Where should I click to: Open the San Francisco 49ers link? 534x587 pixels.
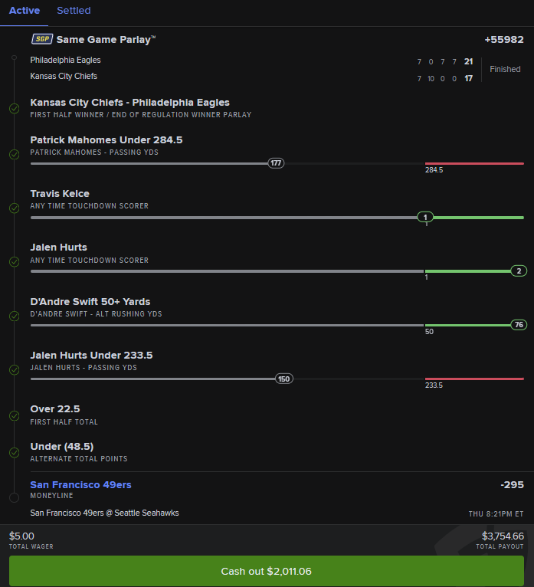pos(81,485)
